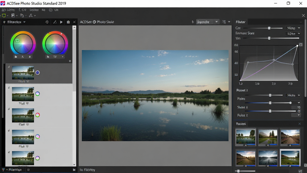Select the brush icon in the left panel header
Image resolution: width=307 pixels, height=173 pixels.
coord(55,22)
